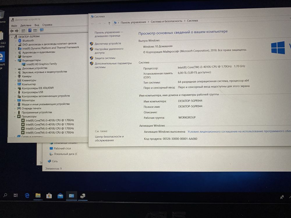Screen dimensions: 291x218
Task: Select Звуковые, игровые и видеоустройства
Action: pos(45,72)
